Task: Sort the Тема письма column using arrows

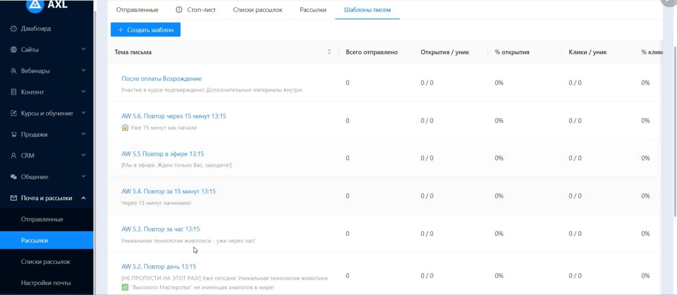Action: [x=329, y=52]
